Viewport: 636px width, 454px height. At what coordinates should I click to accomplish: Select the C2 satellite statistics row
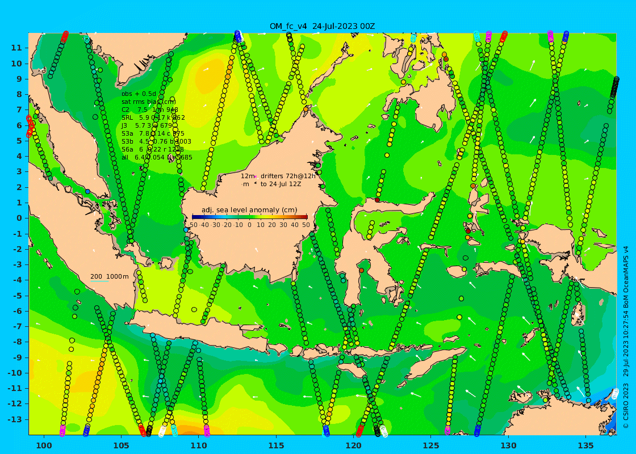click(x=150, y=110)
